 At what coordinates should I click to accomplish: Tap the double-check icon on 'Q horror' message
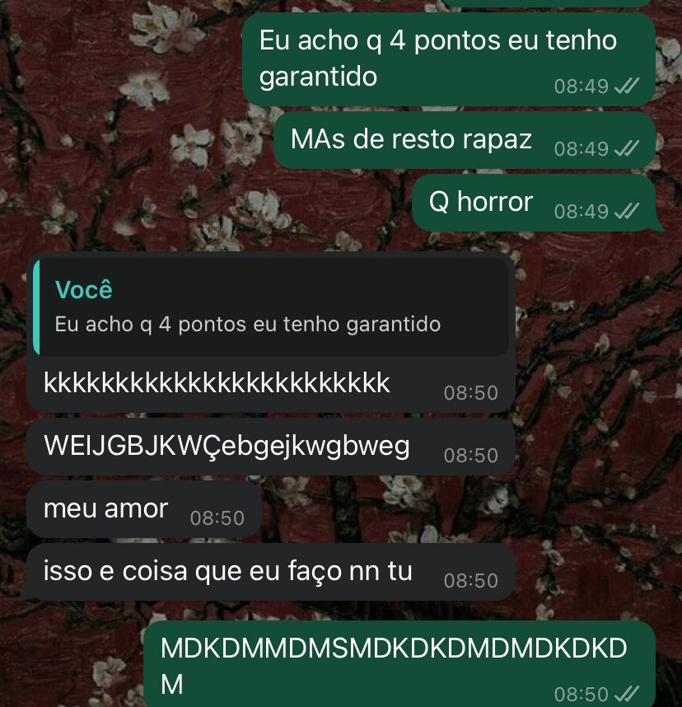coord(627,211)
